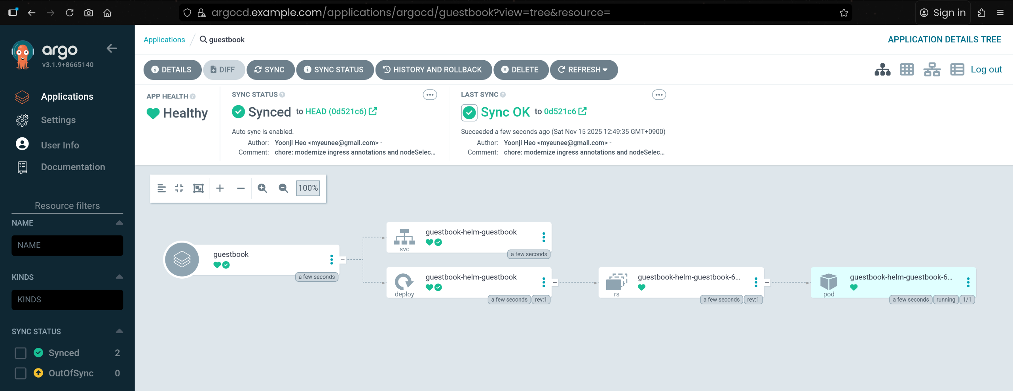Screen dimensions: 1013x391
Task: Switch to pods grid view icon
Action: tap(907, 70)
